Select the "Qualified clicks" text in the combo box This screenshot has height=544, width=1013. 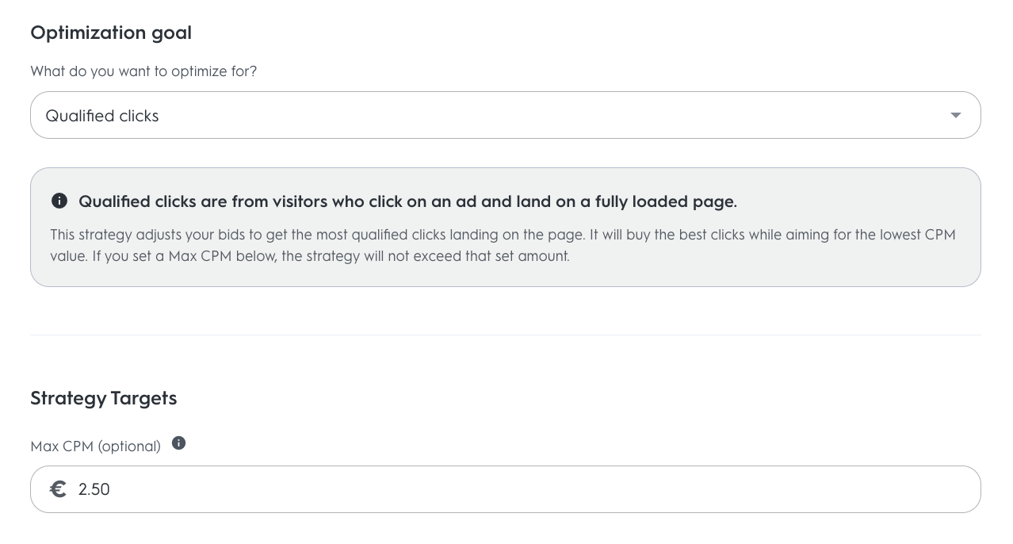[x=102, y=116]
